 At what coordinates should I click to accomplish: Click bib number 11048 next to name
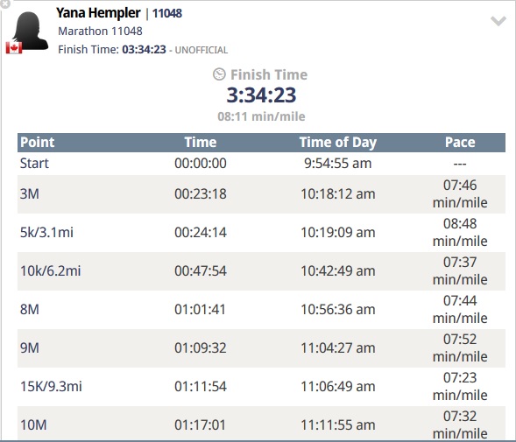(x=167, y=13)
